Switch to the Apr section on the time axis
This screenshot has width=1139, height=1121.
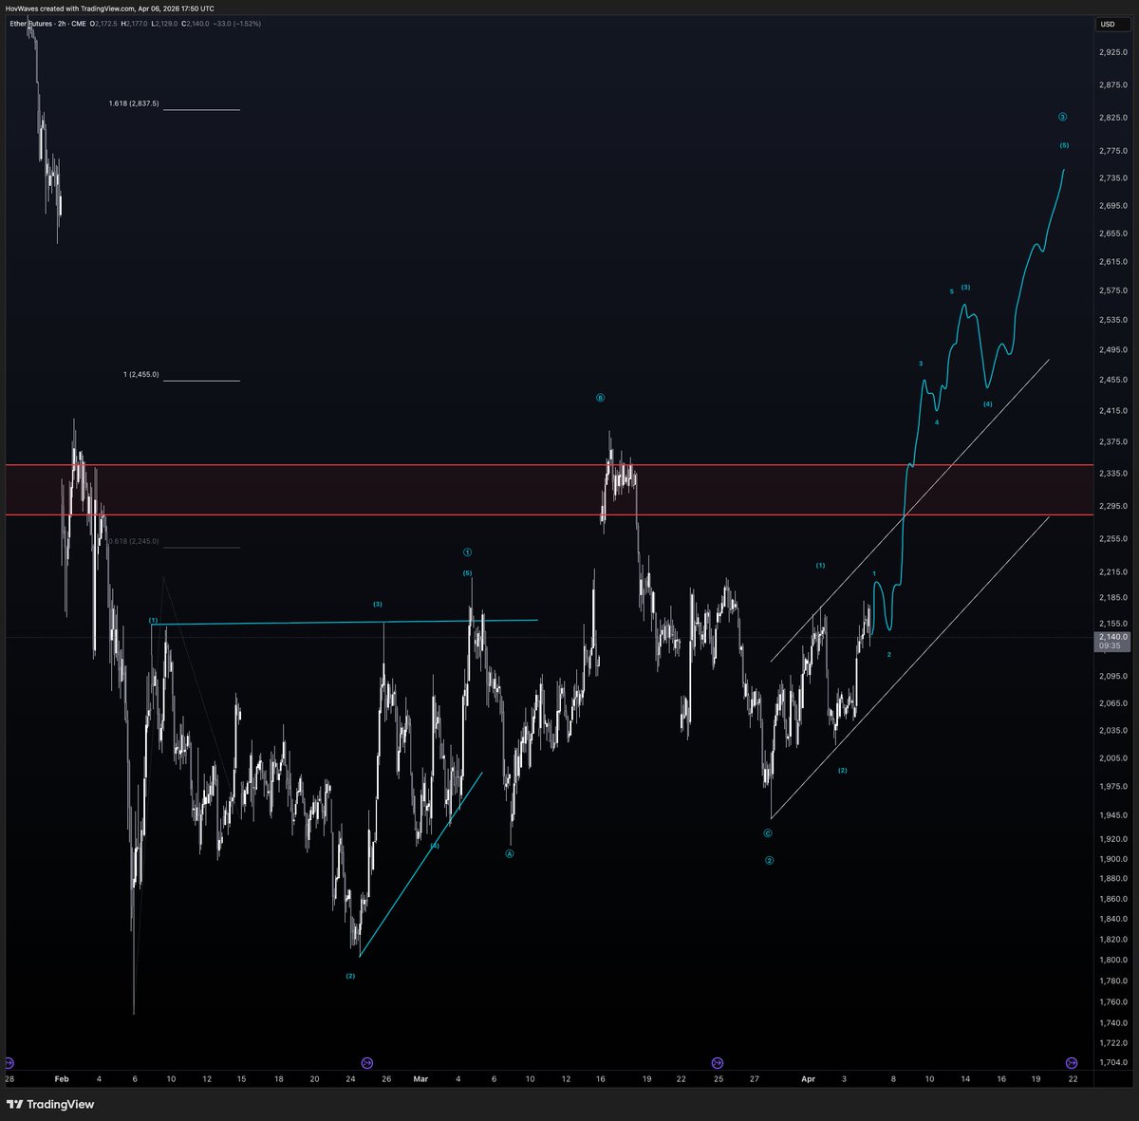click(x=806, y=1079)
